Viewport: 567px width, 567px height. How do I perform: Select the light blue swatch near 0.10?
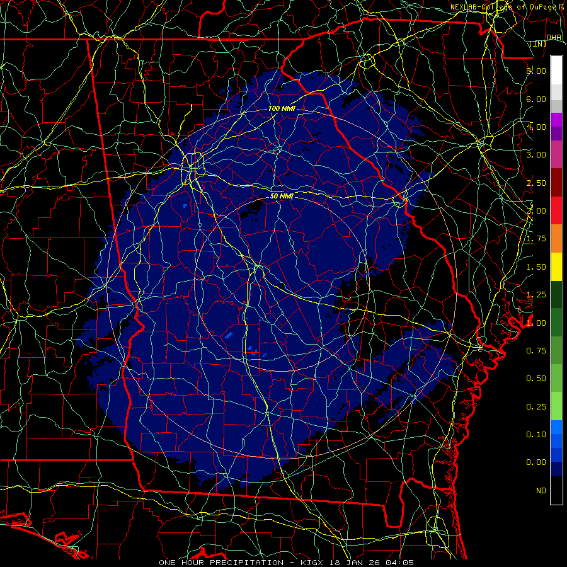click(x=556, y=427)
